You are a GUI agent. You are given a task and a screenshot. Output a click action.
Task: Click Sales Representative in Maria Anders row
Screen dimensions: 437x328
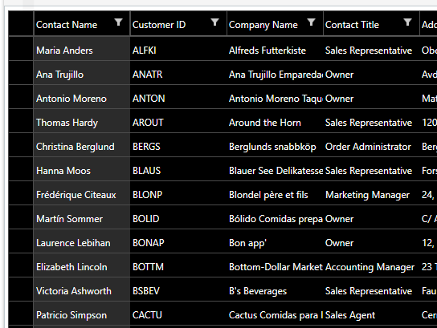tap(371, 49)
